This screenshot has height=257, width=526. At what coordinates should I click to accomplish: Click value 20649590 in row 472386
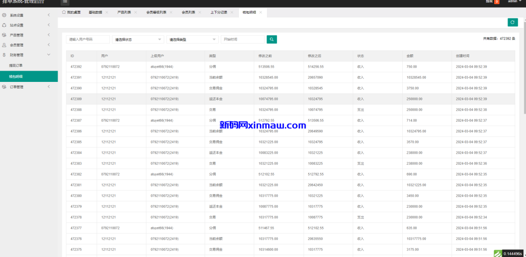(315, 132)
